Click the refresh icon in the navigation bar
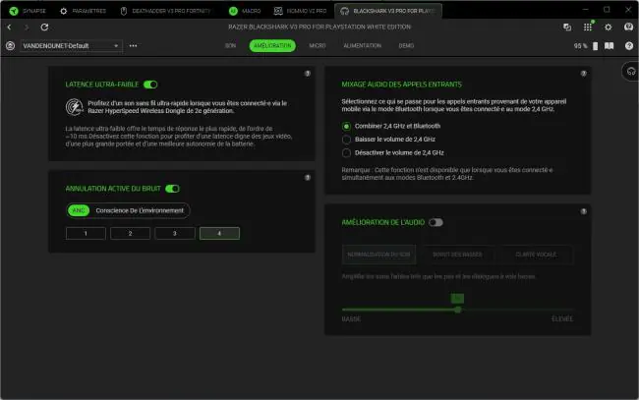Viewport: 639px width, 400px height. point(44,27)
